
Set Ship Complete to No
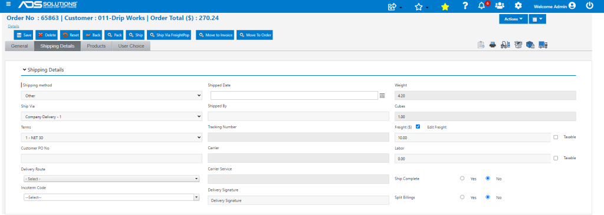(488, 178)
